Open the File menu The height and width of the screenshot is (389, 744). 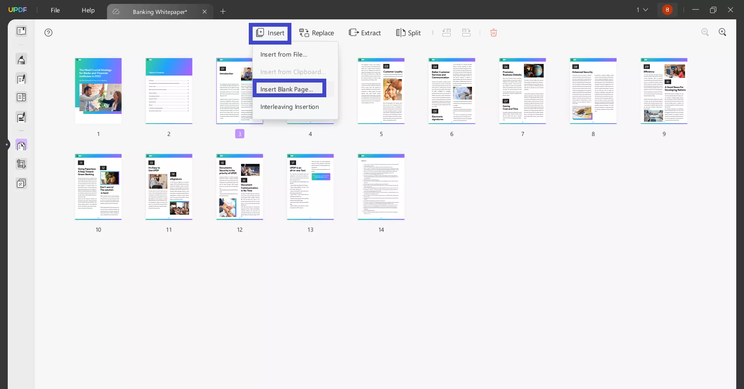(55, 10)
